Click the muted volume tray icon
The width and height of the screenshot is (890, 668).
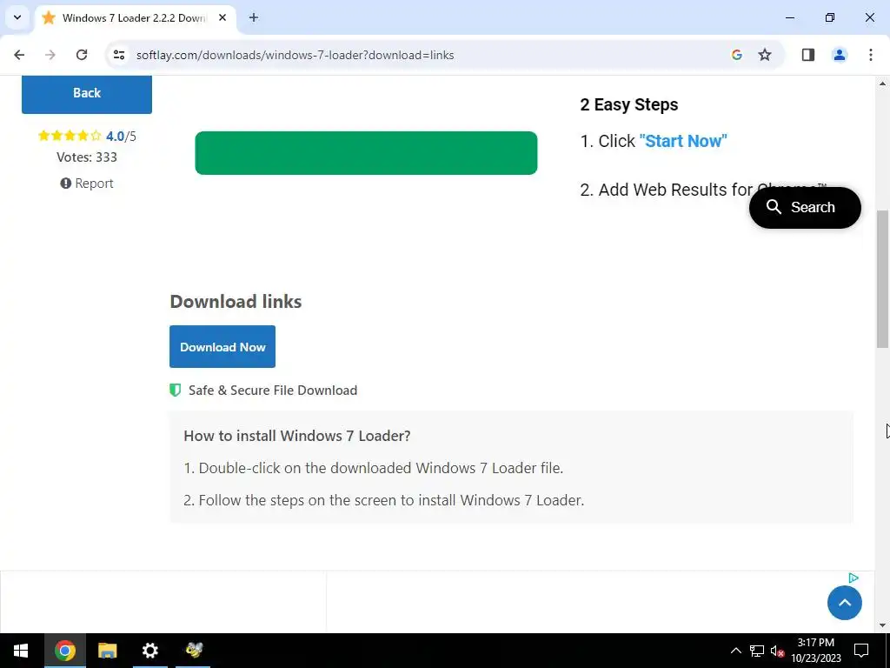(x=777, y=651)
